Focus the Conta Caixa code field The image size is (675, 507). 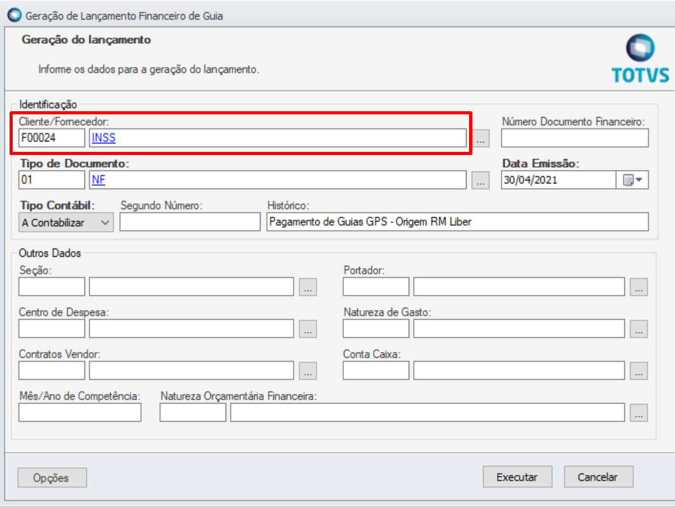click(x=376, y=370)
